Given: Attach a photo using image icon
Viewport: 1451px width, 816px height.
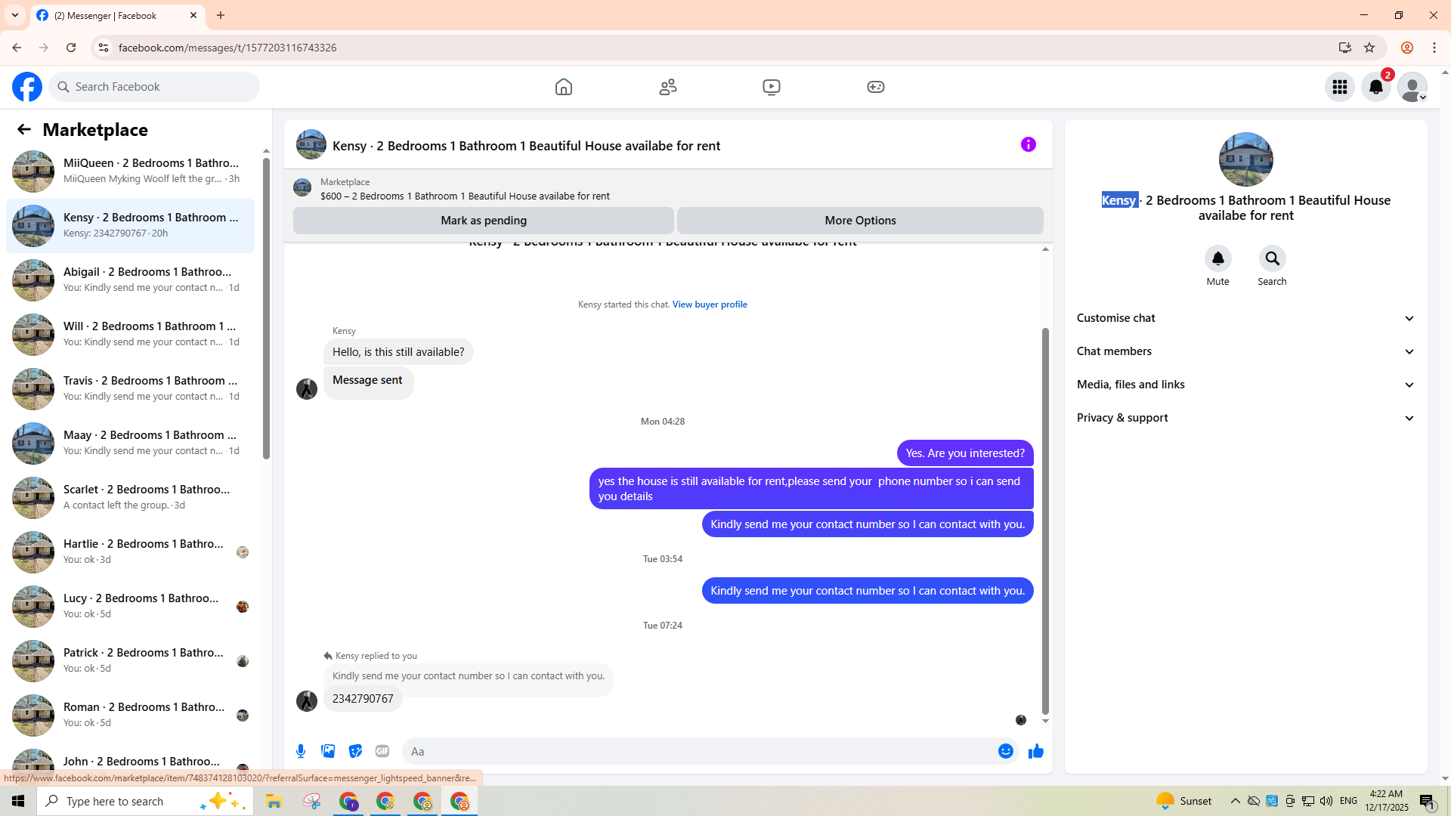Looking at the screenshot, I should (x=328, y=751).
